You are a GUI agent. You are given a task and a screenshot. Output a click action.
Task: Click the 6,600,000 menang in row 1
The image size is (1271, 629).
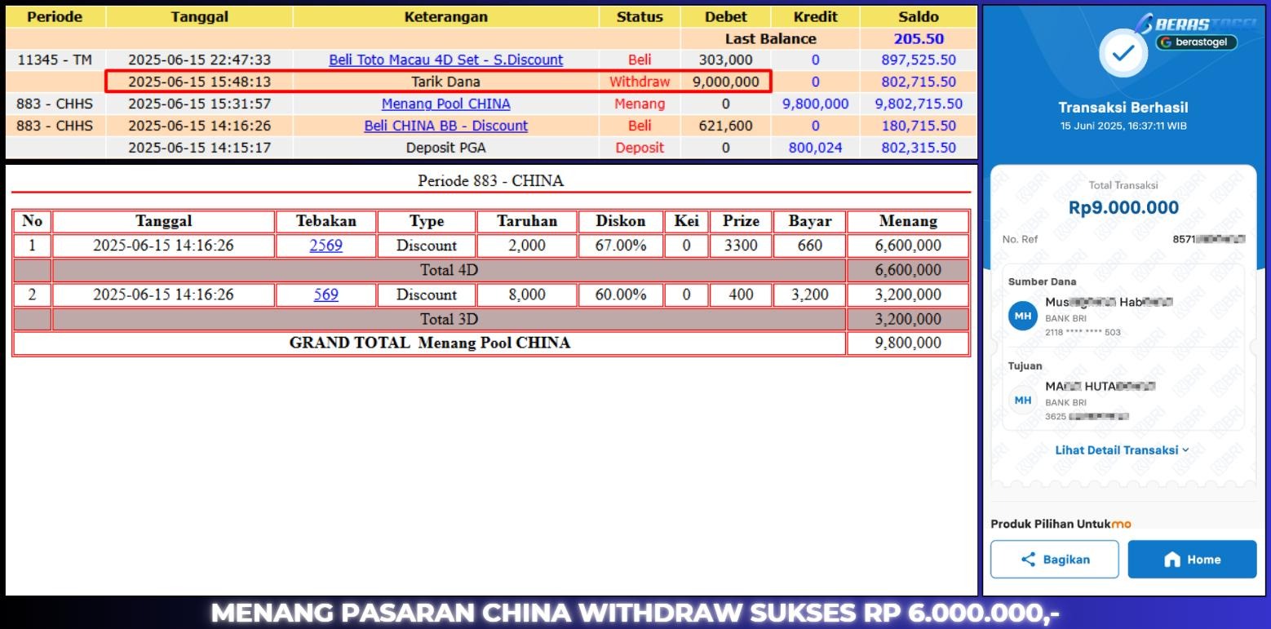point(908,246)
